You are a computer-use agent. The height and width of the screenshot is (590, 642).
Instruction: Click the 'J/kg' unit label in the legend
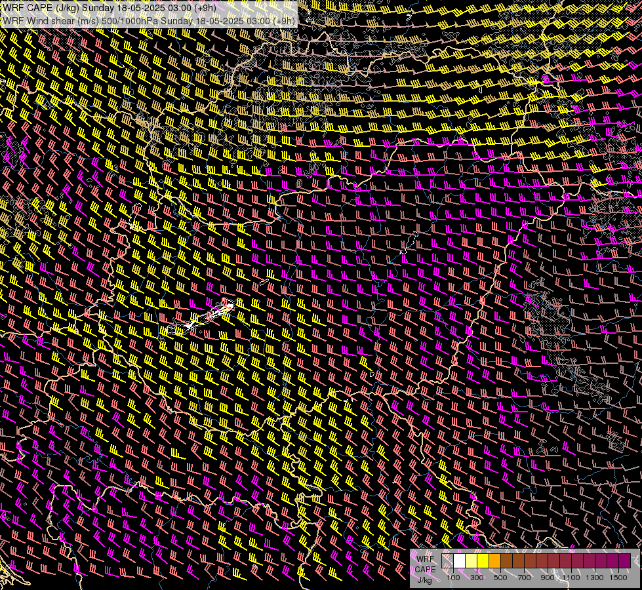pos(424,580)
